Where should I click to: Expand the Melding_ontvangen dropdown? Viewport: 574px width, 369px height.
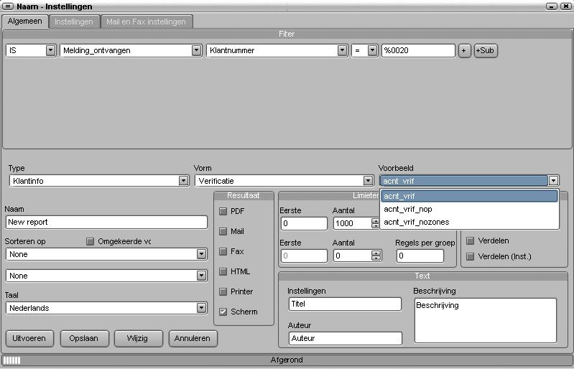(196, 50)
